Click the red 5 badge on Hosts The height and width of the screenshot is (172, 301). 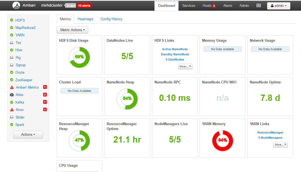pyautogui.click(x=214, y=6)
